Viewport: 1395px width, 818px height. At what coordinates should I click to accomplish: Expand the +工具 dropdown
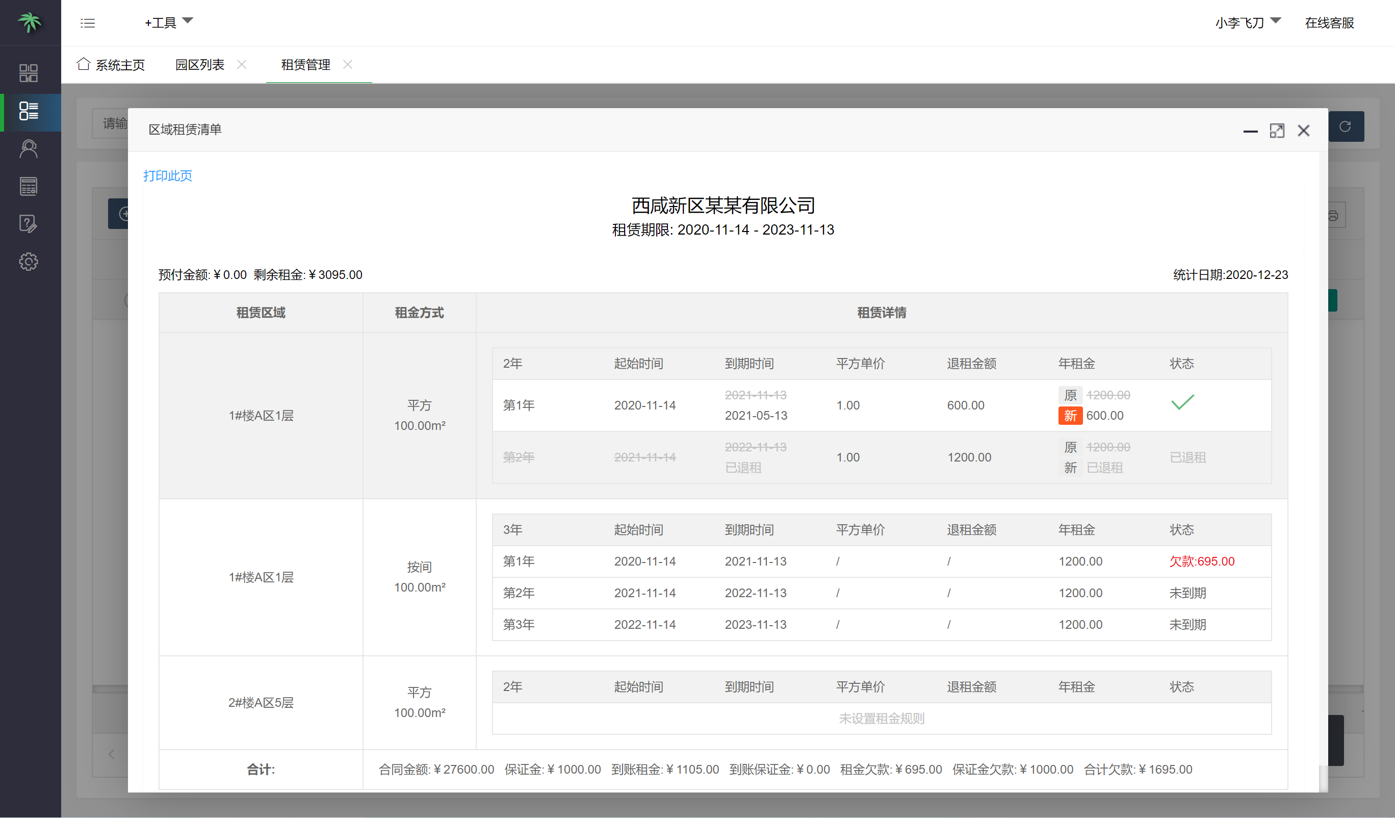coord(169,22)
